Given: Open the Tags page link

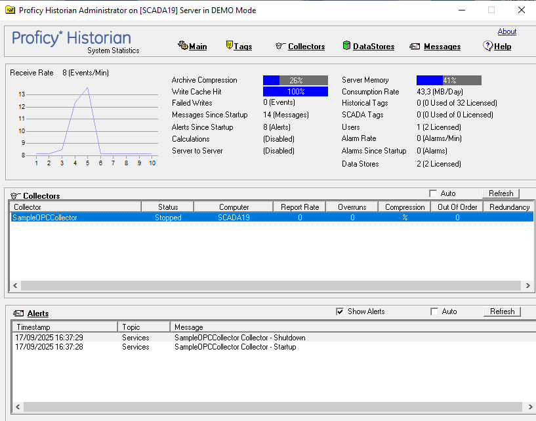Looking at the screenshot, I should point(243,47).
